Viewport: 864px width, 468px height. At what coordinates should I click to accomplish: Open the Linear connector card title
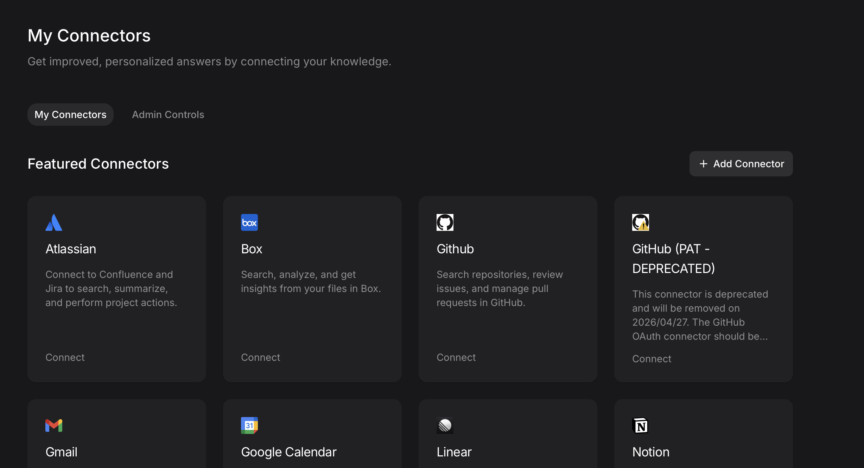[x=454, y=452]
